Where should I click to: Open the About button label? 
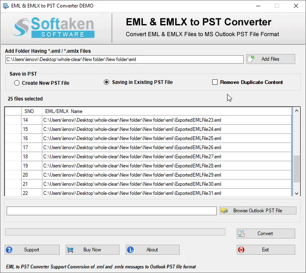152,250
